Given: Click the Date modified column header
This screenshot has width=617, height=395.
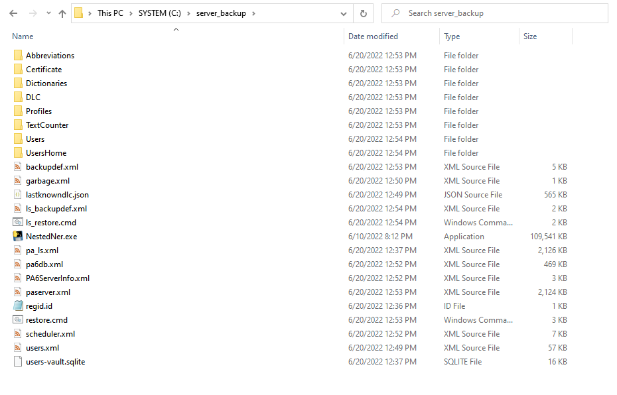Looking at the screenshot, I should point(372,36).
